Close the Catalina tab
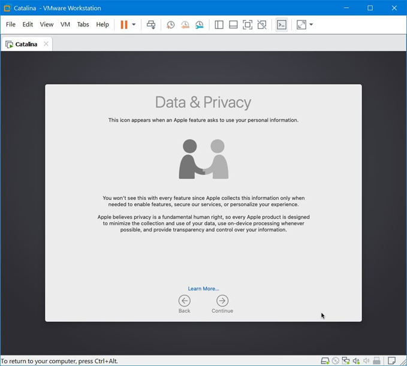The image size is (407, 366). pyautogui.click(x=46, y=44)
